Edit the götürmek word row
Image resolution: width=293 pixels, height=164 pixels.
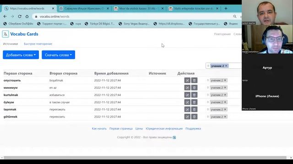point(187,117)
